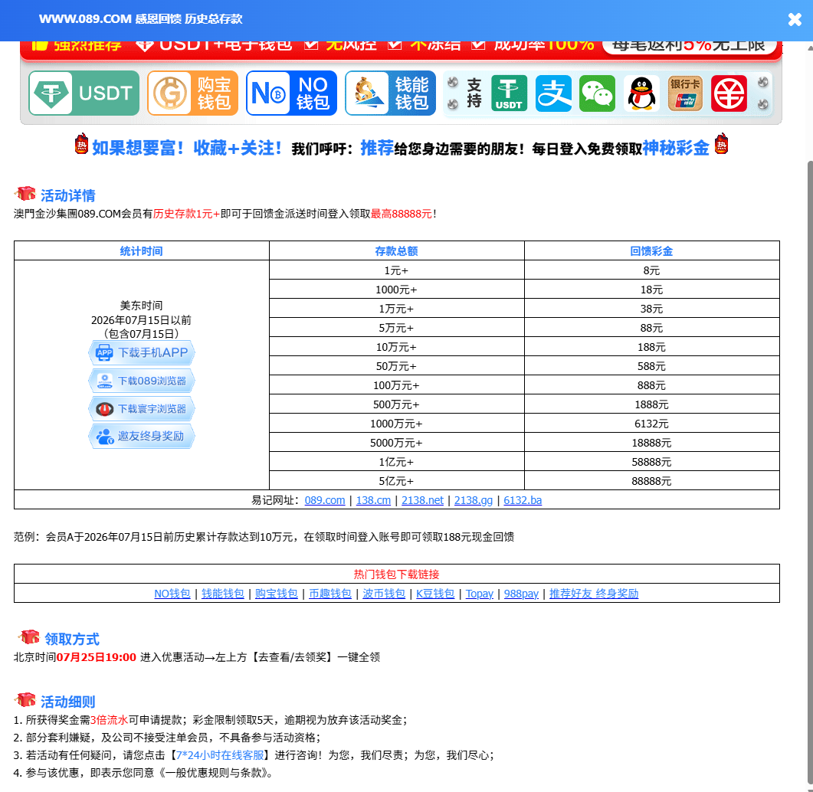Image resolution: width=813 pixels, height=792 pixels.
Task: Click the QQ penguin payment icon
Action: (x=641, y=93)
